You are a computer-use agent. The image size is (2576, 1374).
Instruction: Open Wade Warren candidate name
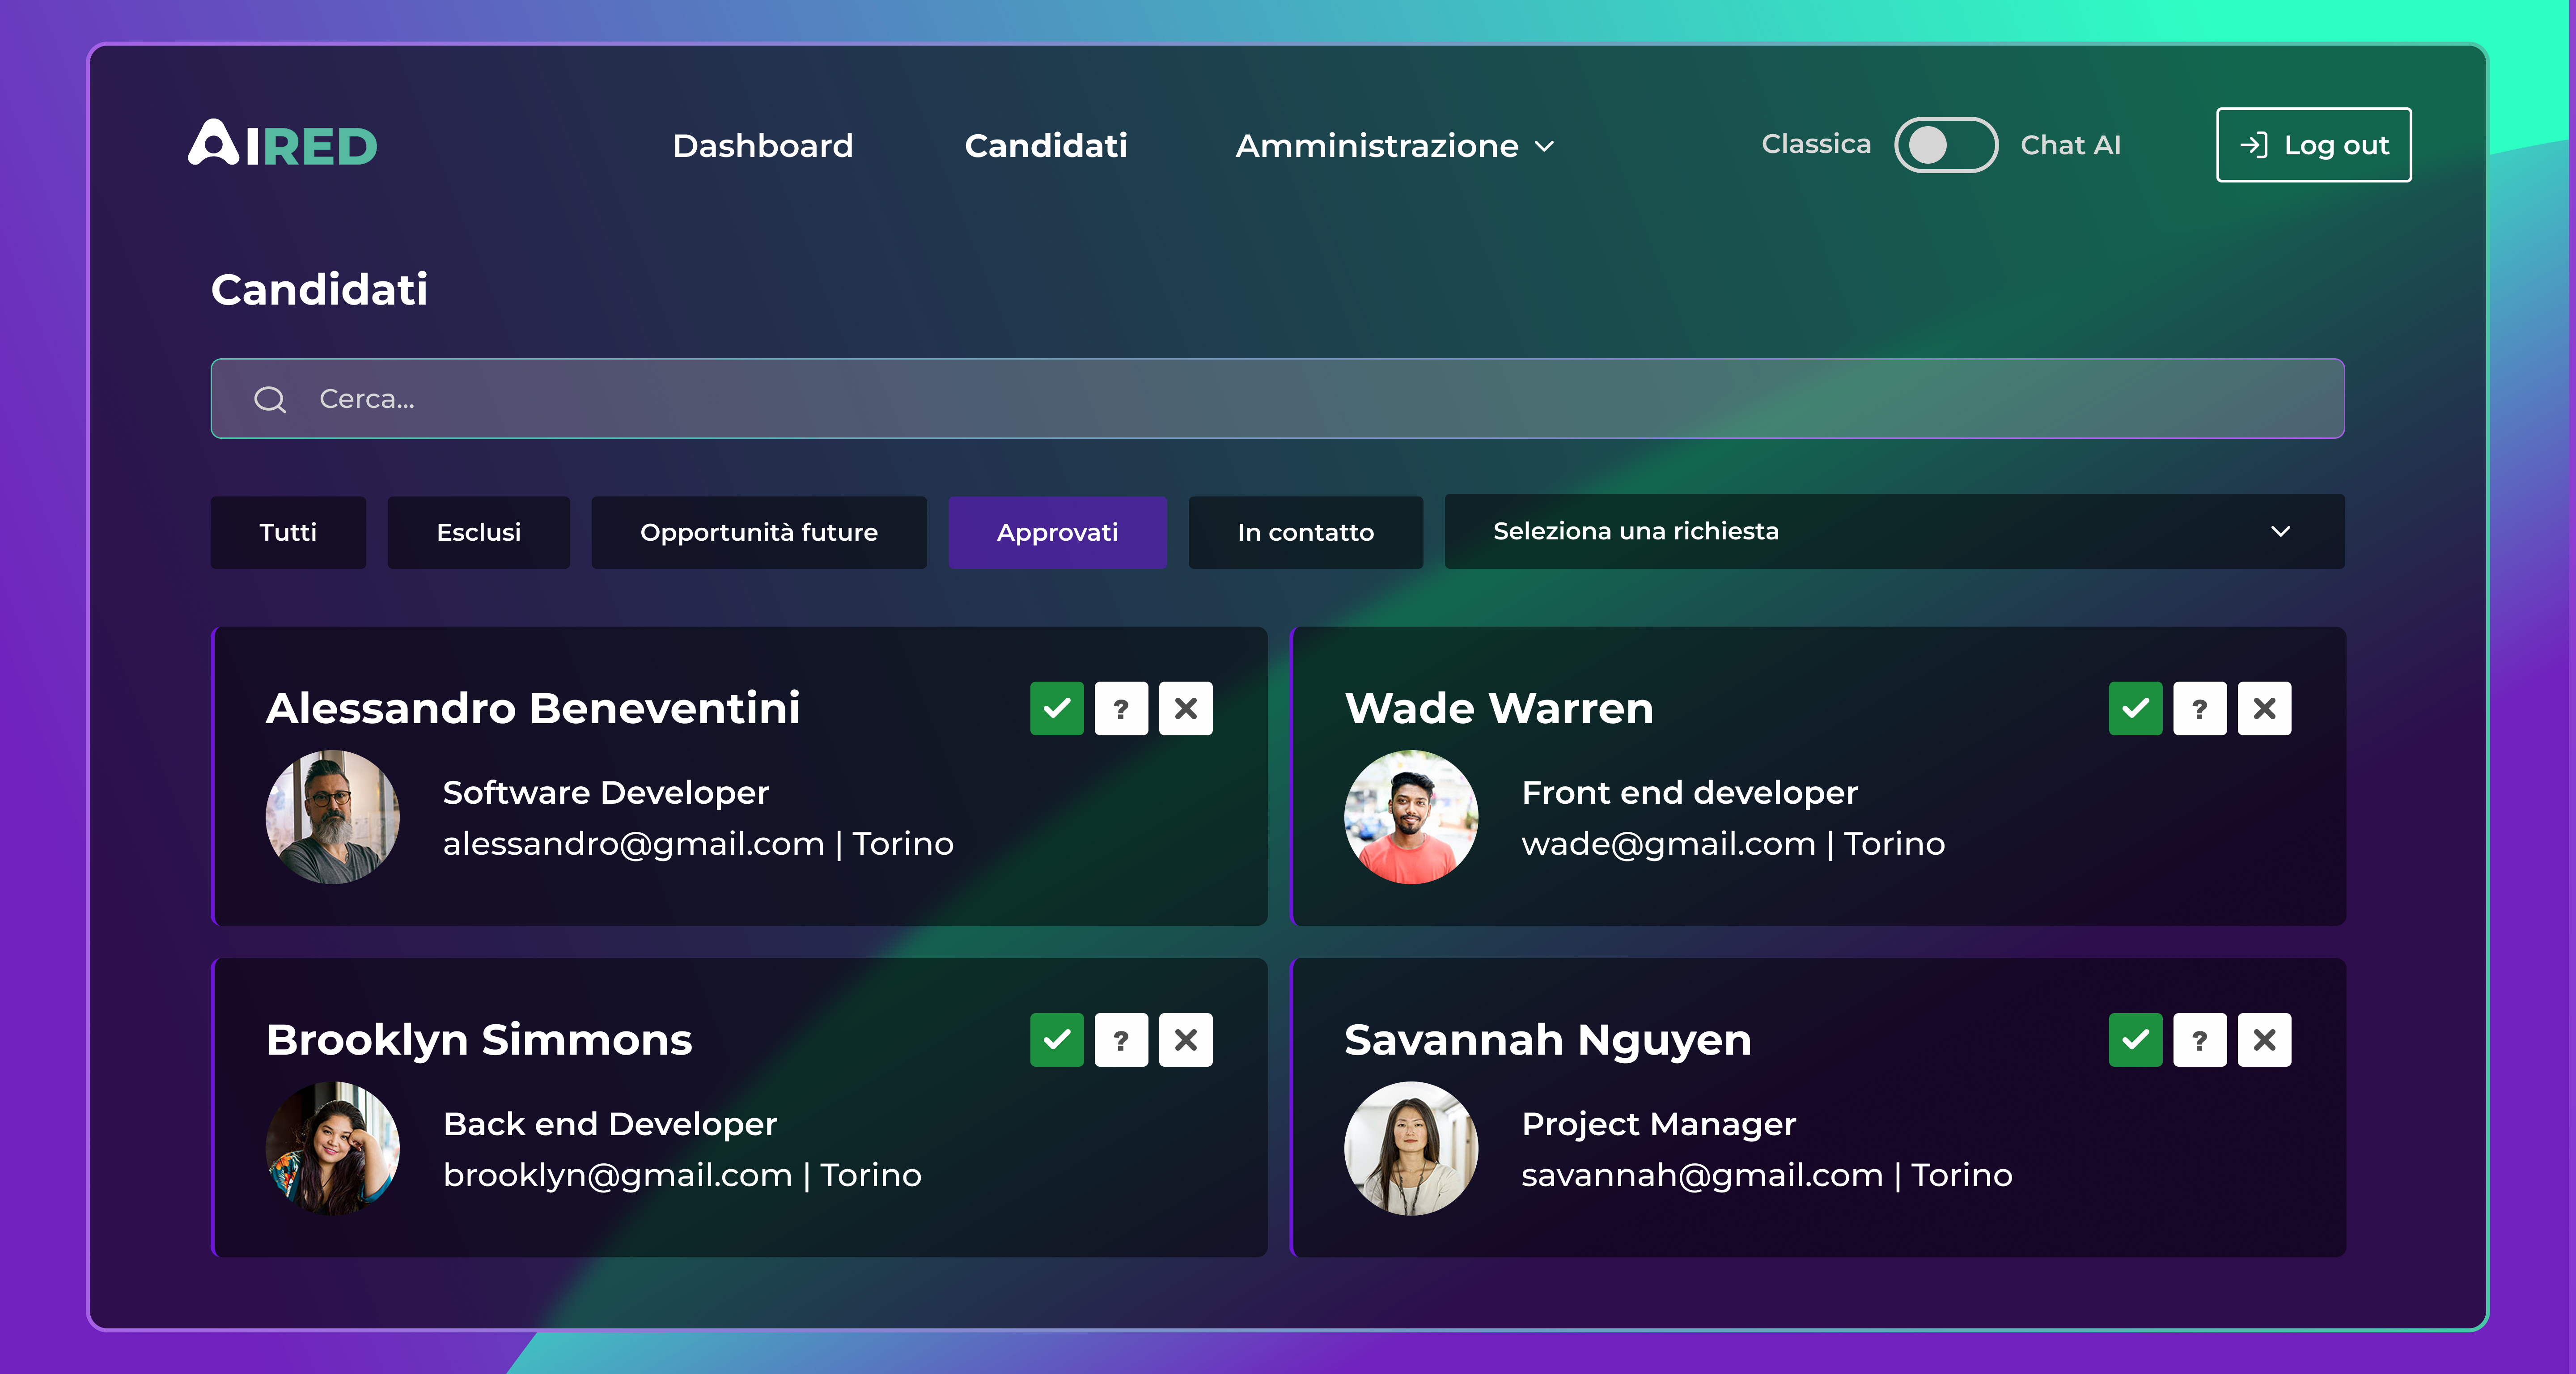pyautogui.click(x=1499, y=708)
